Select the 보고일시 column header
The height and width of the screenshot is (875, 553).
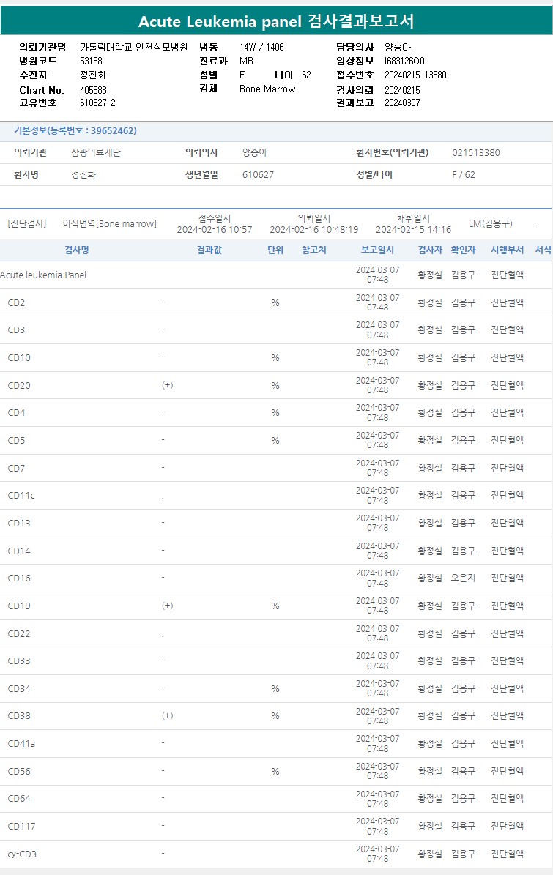pos(377,250)
